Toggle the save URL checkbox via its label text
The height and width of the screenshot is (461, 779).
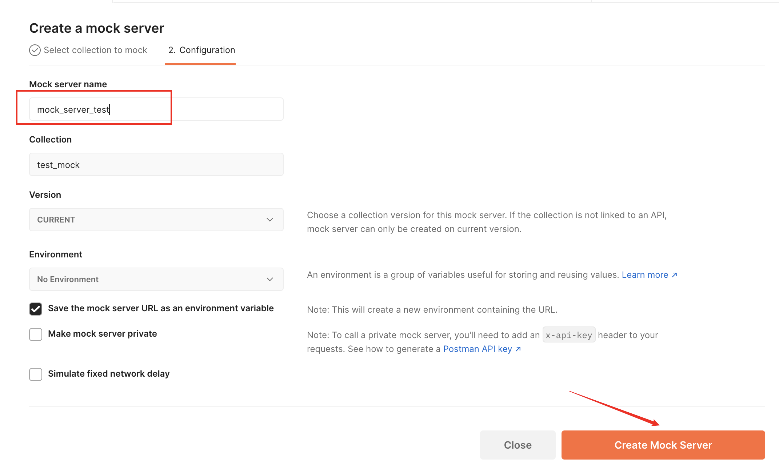point(161,308)
